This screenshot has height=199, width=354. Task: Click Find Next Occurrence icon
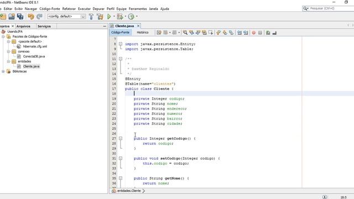click(x=198, y=33)
